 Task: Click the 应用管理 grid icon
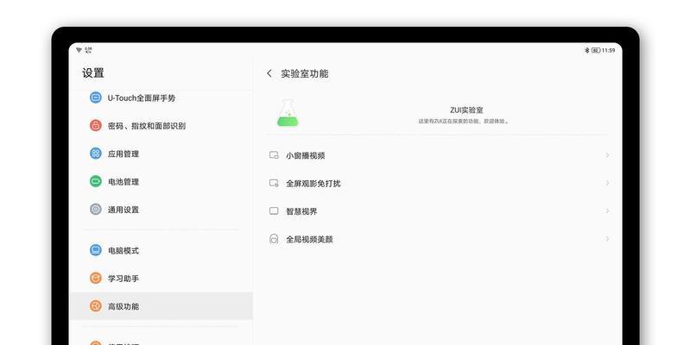96,154
